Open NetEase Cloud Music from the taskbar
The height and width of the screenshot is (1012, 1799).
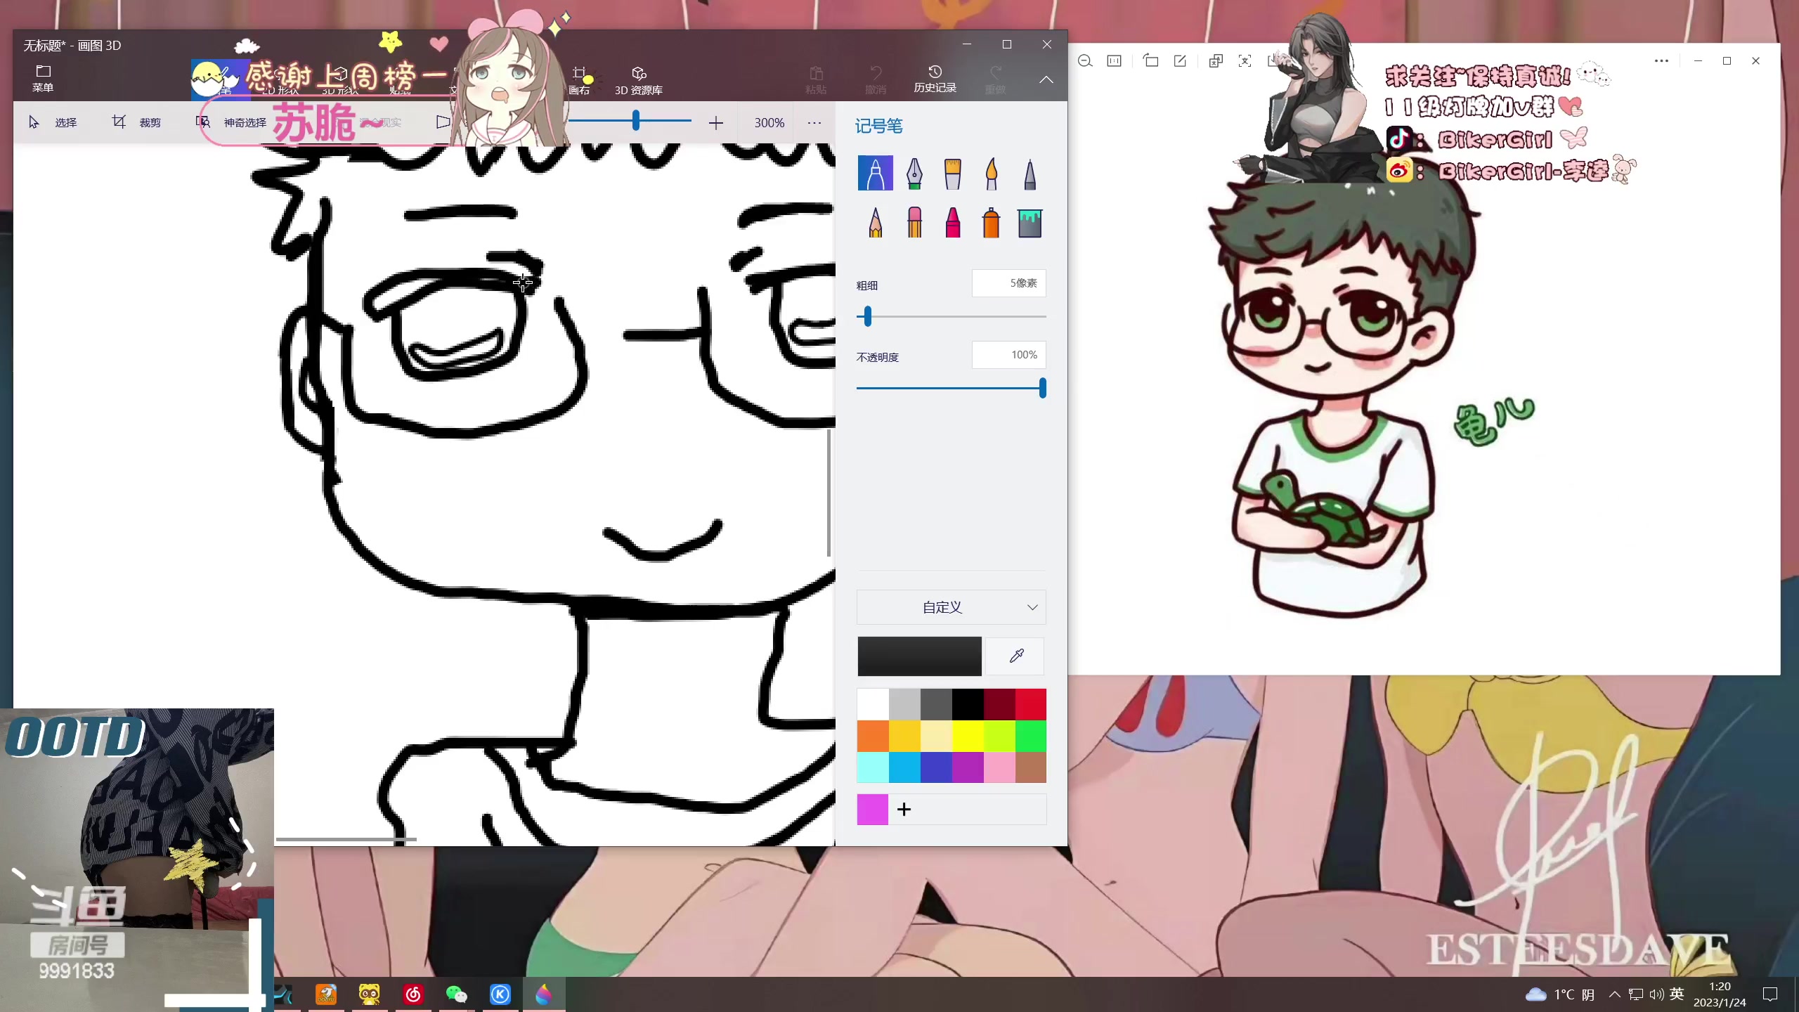[x=413, y=994]
